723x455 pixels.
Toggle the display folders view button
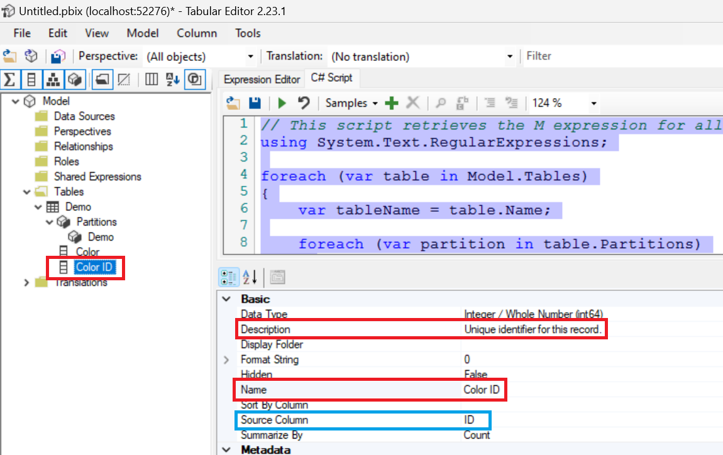[x=102, y=79]
